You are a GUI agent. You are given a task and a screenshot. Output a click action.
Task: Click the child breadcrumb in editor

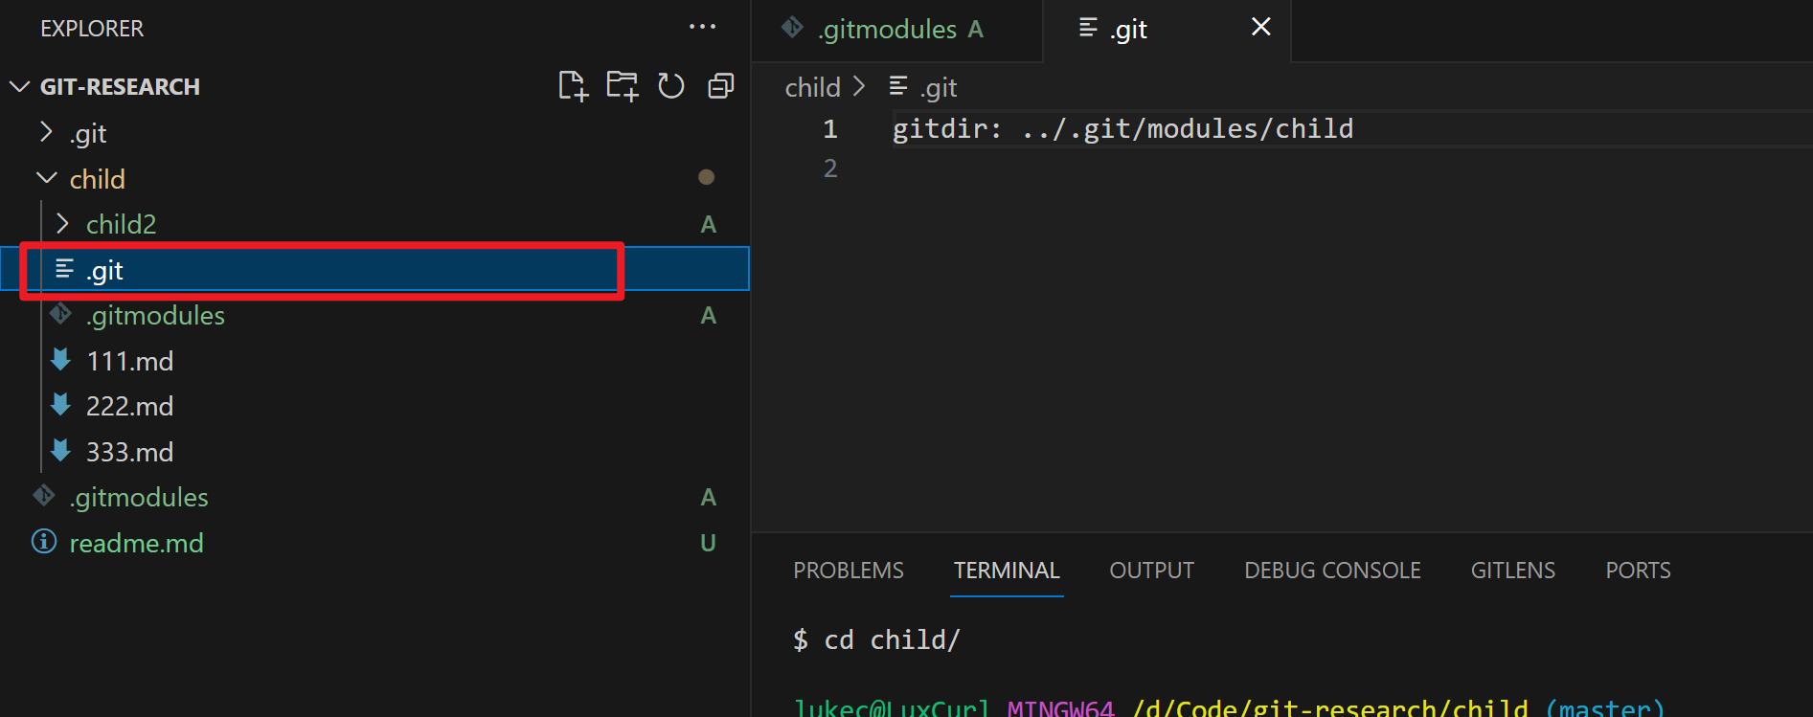click(x=812, y=87)
